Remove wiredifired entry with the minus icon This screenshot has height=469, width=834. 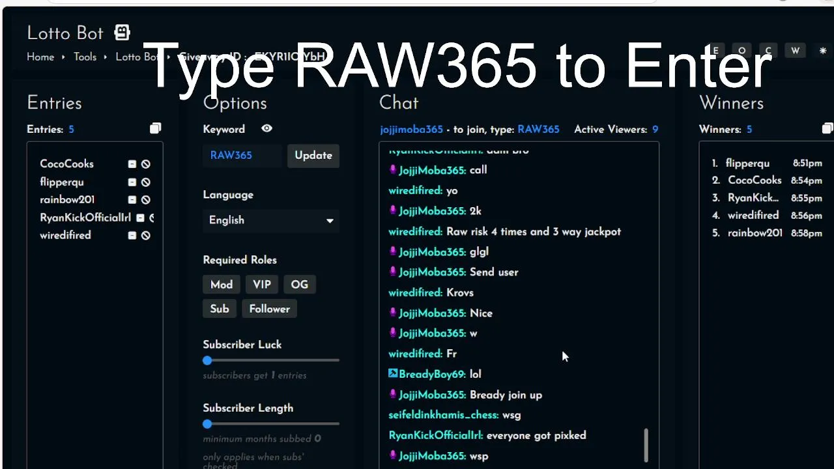132,235
